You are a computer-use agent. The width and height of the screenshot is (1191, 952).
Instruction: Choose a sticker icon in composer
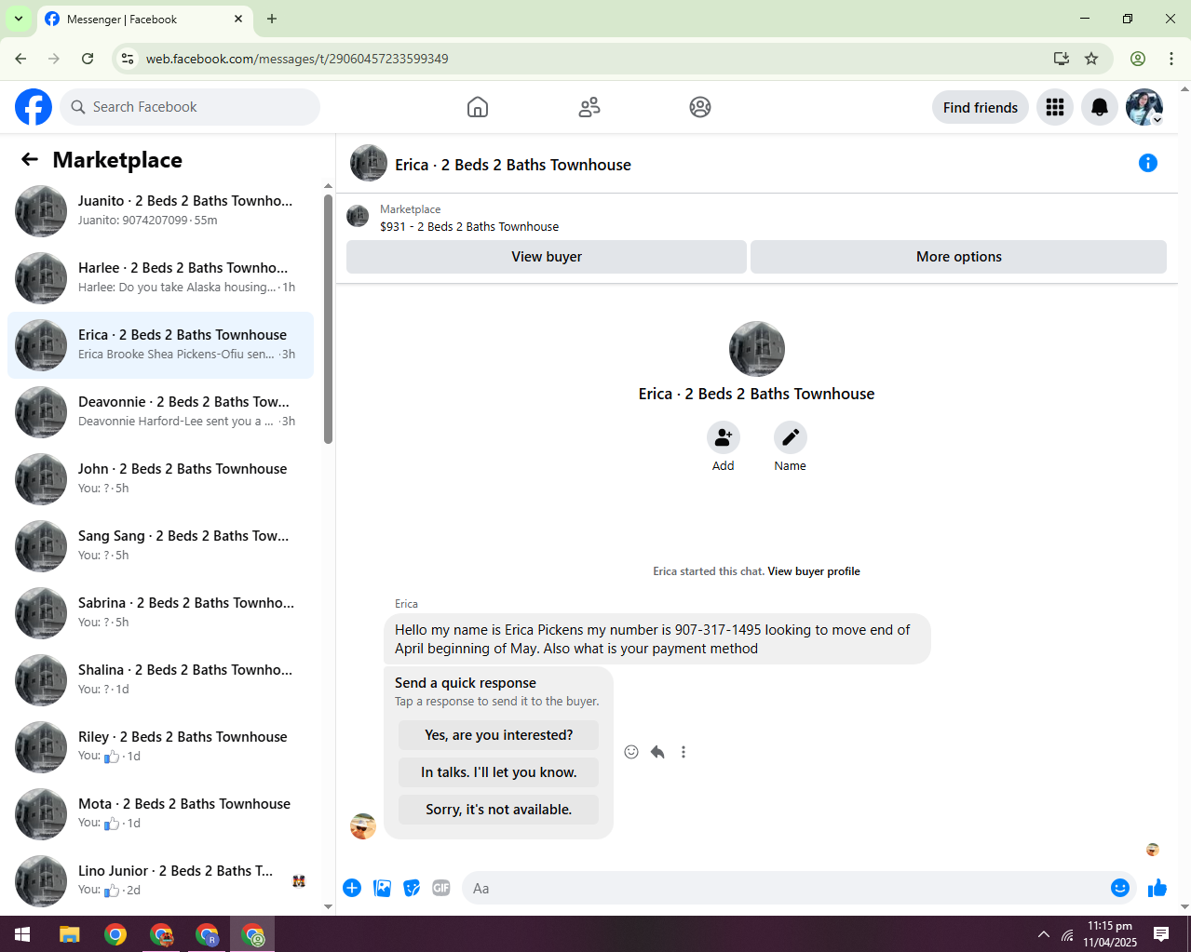click(412, 888)
